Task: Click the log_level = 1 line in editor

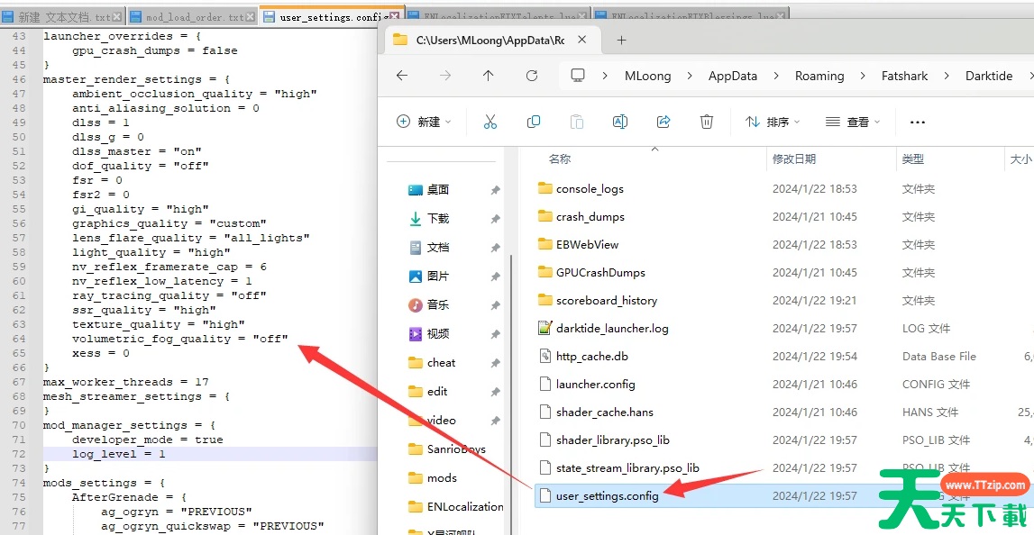Action: [x=119, y=454]
